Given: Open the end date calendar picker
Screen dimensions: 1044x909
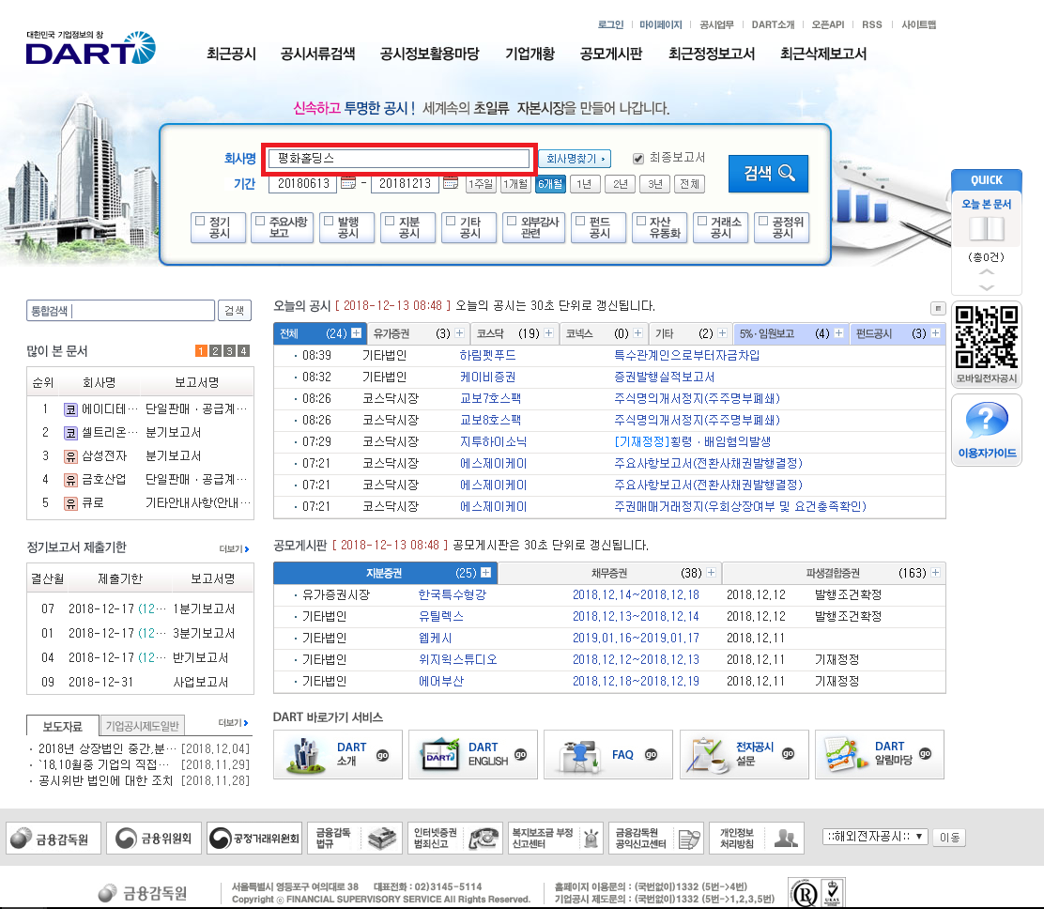Looking at the screenshot, I should (x=450, y=183).
